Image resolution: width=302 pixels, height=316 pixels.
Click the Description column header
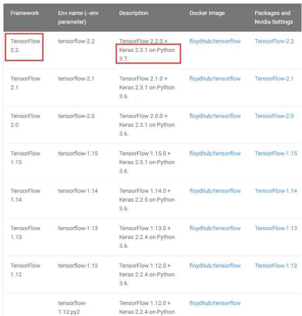[134, 13]
